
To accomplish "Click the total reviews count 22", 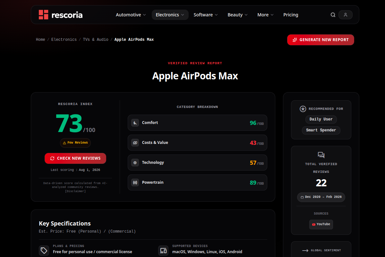I will click(321, 183).
